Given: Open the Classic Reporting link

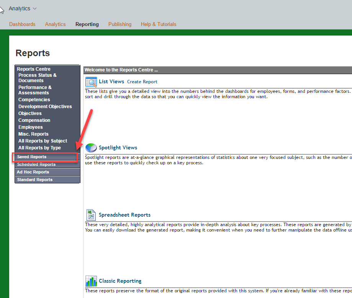Looking at the screenshot, I should pyautogui.click(x=120, y=281).
